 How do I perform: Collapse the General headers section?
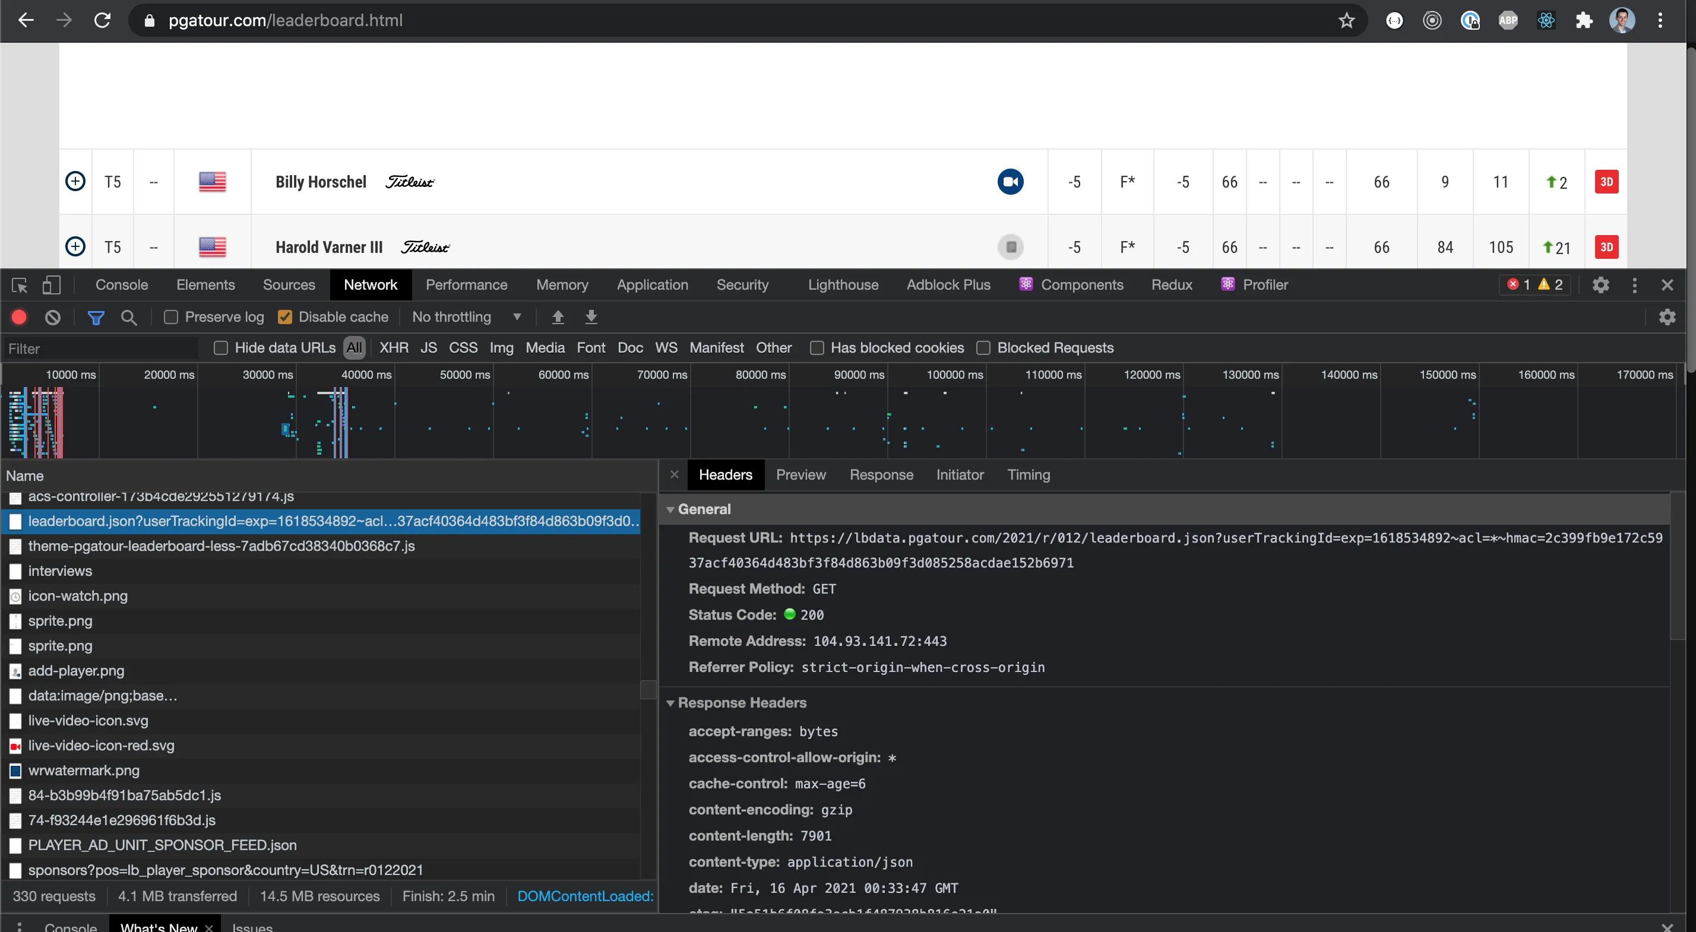[x=670, y=509]
